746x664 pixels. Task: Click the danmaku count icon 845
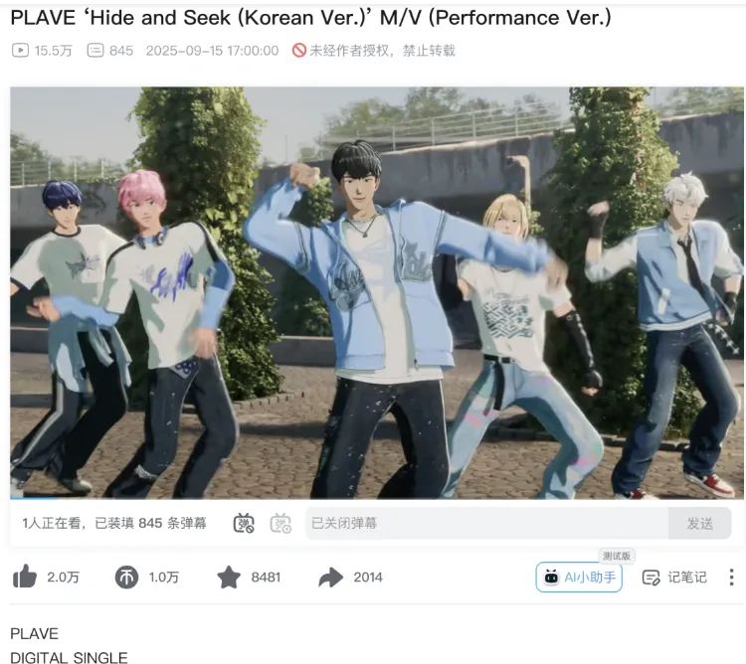click(x=95, y=51)
